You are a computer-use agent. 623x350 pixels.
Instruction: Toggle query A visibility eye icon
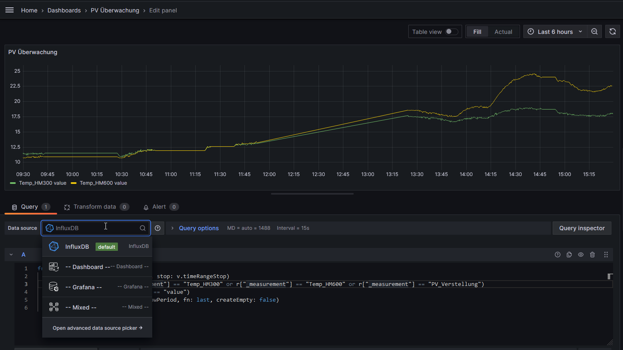click(x=581, y=255)
